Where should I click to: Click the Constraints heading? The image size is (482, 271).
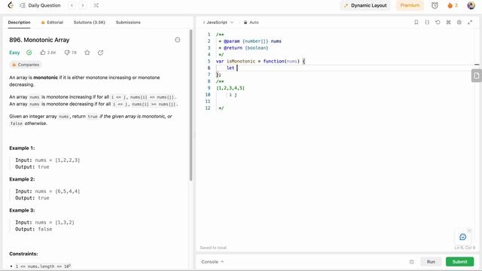[x=23, y=254]
